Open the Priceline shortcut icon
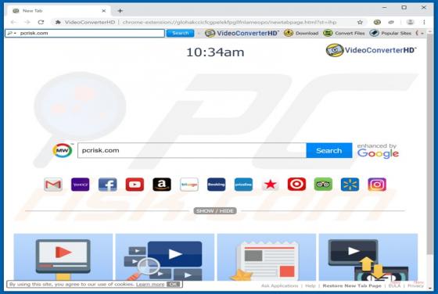This screenshot has height=294, width=438. pyautogui.click(x=243, y=185)
